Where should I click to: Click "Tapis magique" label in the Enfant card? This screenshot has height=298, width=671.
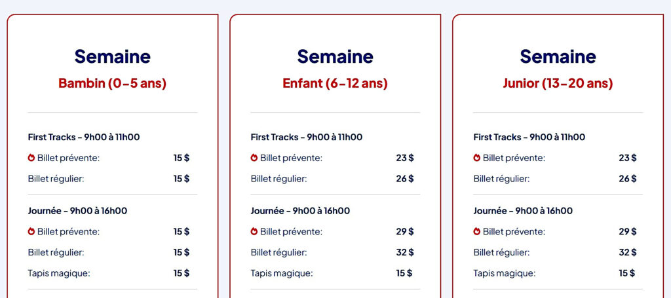tap(282, 273)
